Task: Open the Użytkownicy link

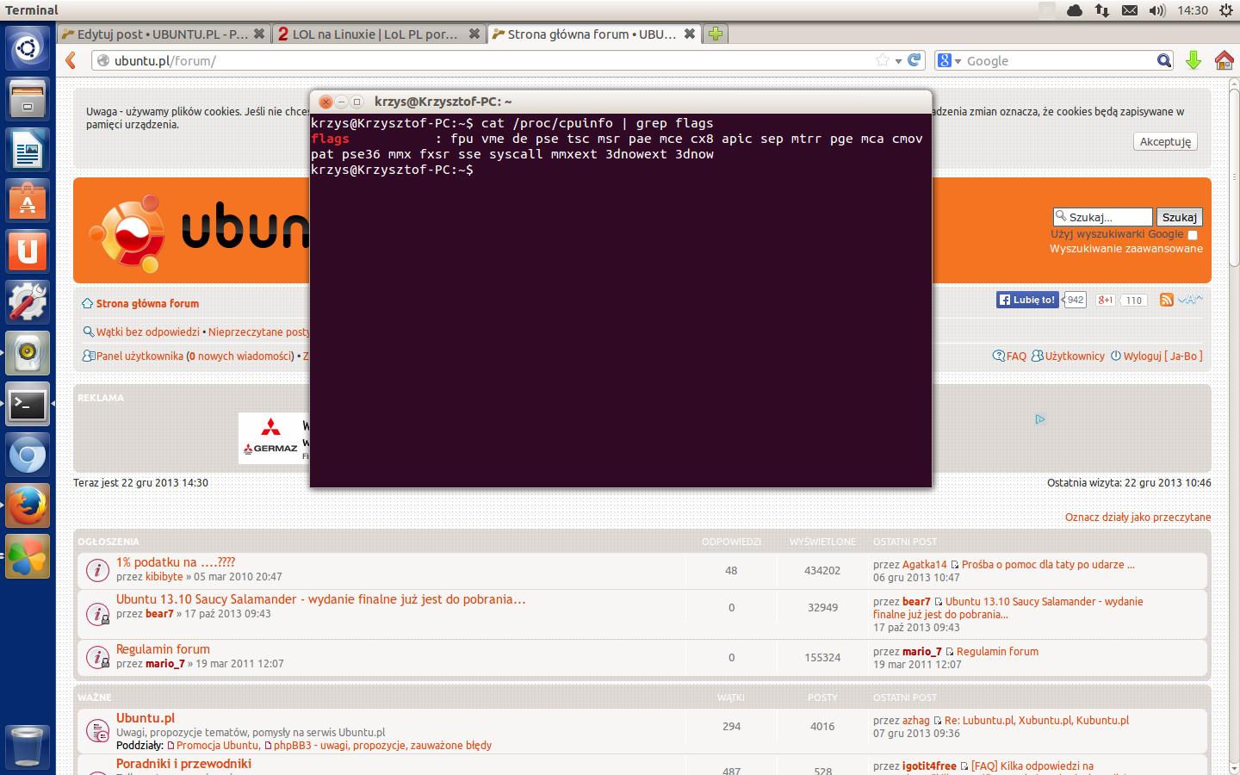Action: click(1075, 356)
